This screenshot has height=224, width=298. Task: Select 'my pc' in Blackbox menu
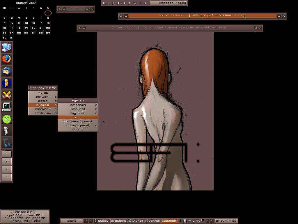point(43,93)
